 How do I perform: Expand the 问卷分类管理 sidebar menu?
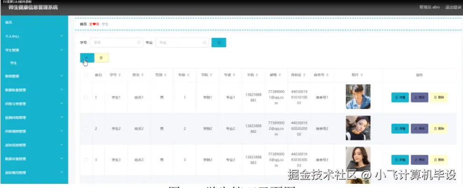34,104
